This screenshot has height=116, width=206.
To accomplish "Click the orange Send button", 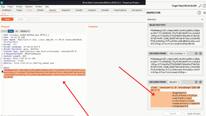I will coord(7,19).
